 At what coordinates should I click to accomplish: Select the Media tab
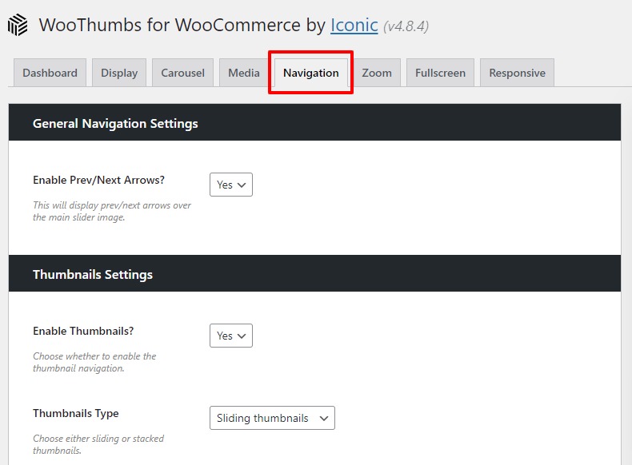243,73
